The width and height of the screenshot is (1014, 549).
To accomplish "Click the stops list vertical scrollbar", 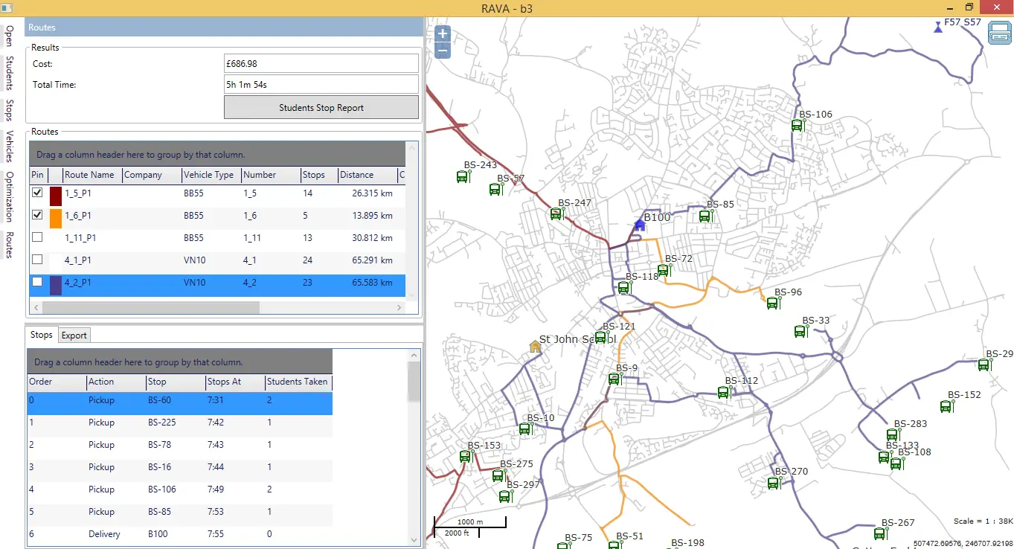I will pos(414,382).
